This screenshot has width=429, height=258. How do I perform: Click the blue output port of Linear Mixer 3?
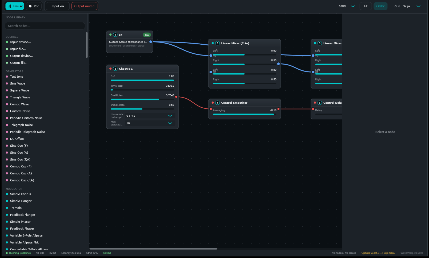pyautogui.click(x=278, y=64)
